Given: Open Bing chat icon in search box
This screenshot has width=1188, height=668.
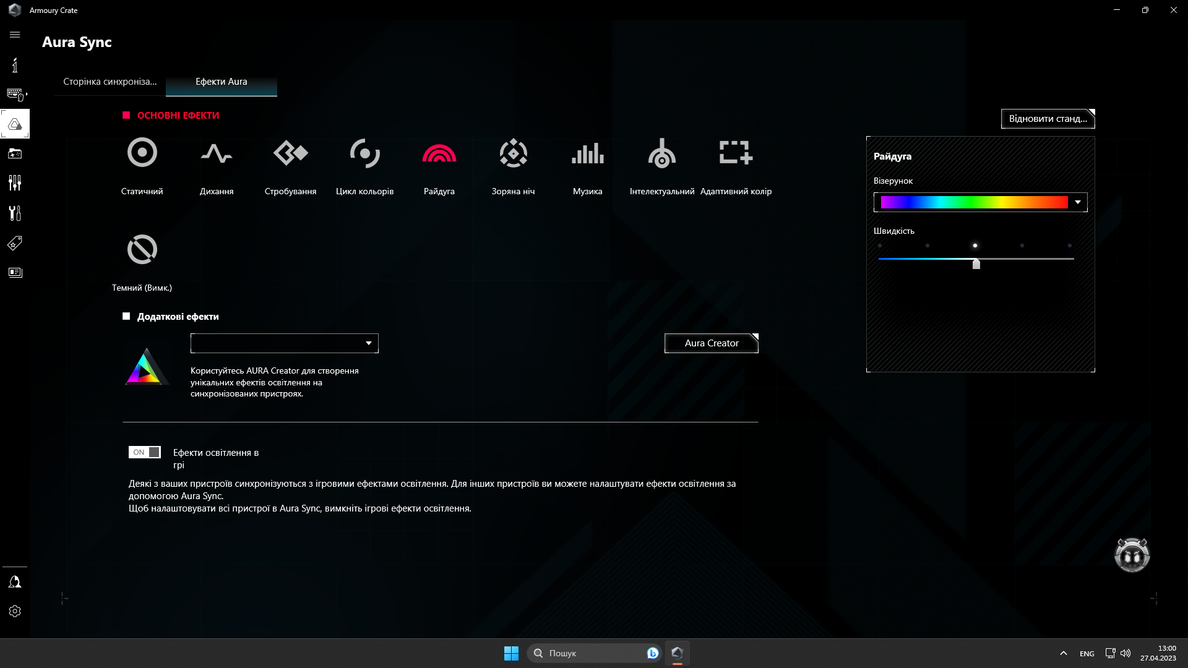Looking at the screenshot, I should tap(652, 653).
